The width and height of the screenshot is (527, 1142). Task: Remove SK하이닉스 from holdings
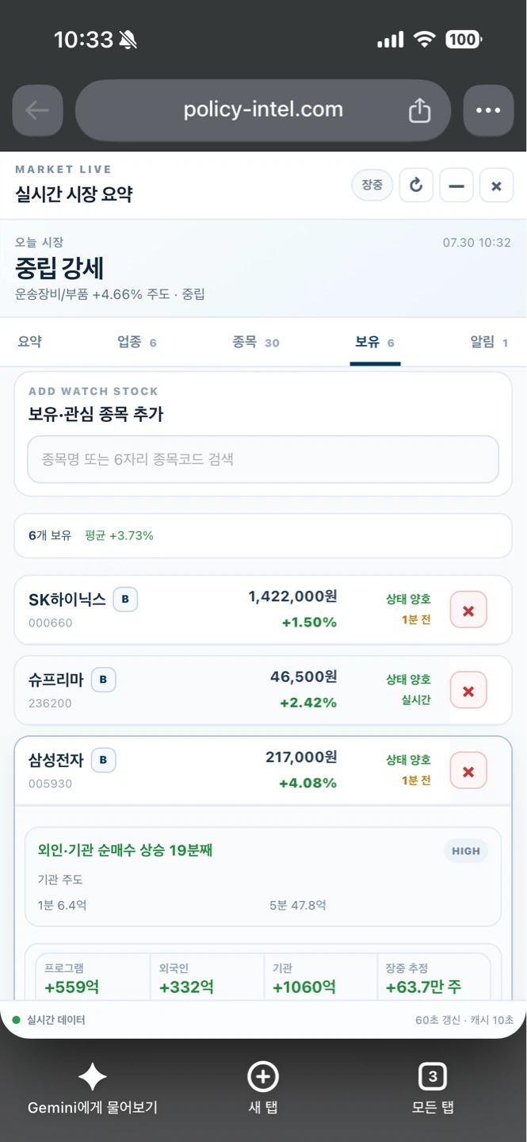[468, 611]
